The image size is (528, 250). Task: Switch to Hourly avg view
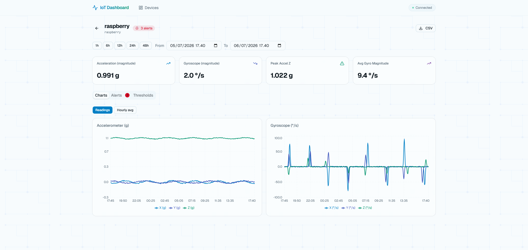point(125,110)
